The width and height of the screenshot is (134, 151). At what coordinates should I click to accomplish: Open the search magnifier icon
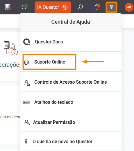click(80, 7)
